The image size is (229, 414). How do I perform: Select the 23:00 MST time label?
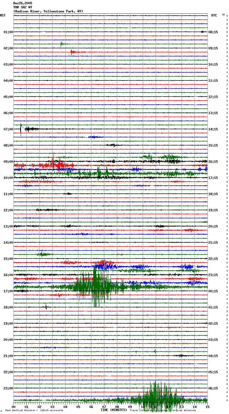point(8,388)
